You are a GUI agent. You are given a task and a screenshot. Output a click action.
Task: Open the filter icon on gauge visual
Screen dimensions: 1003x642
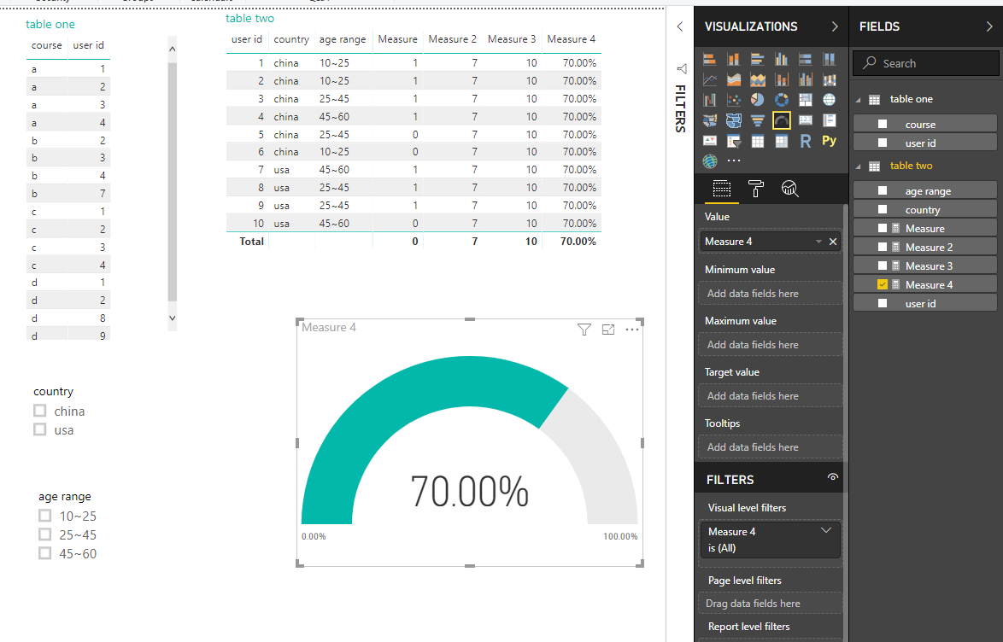584,330
